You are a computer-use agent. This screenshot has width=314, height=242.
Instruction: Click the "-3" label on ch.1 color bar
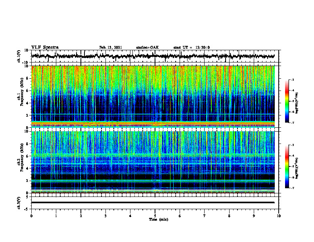pyautogui.click(x=293, y=80)
